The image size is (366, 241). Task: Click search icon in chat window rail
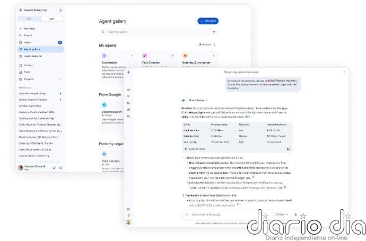coord(128,96)
